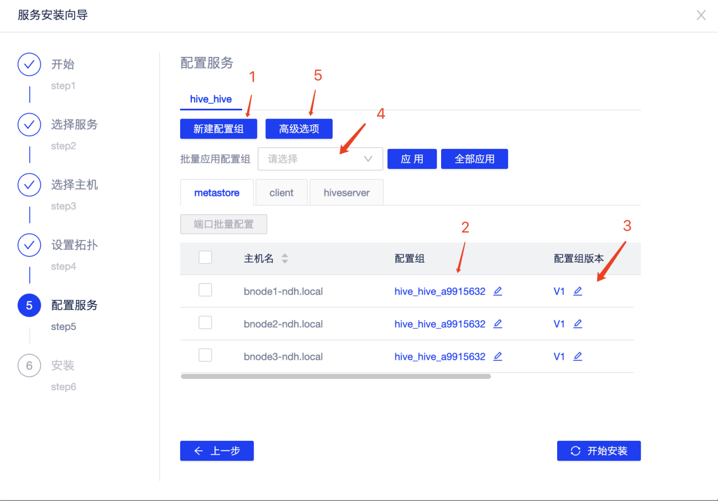
Task: Click the 配置组 column header
Action: tap(410, 258)
